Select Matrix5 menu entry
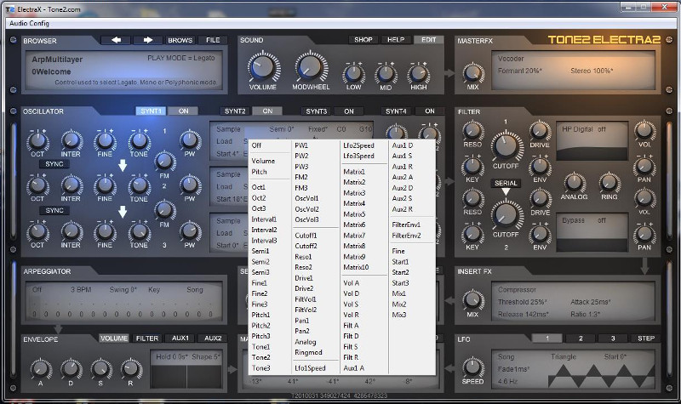Image resolution: width=681 pixels, height=404 pixels. point(364,214)
